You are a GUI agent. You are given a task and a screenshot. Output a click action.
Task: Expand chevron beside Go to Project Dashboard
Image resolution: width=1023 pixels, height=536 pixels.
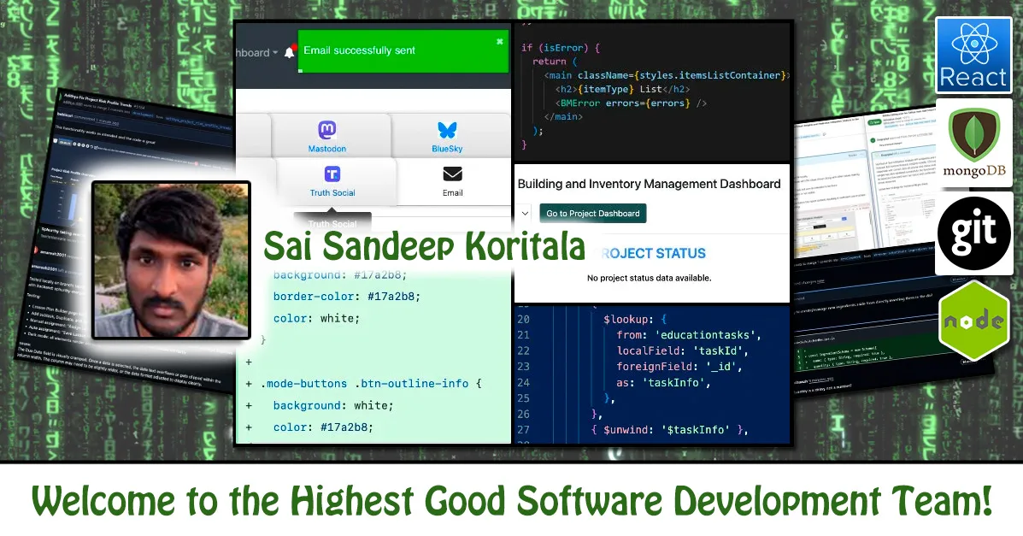(x=525, y=214)
